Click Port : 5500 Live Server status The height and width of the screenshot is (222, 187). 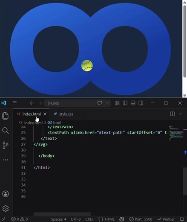[141, 219]
